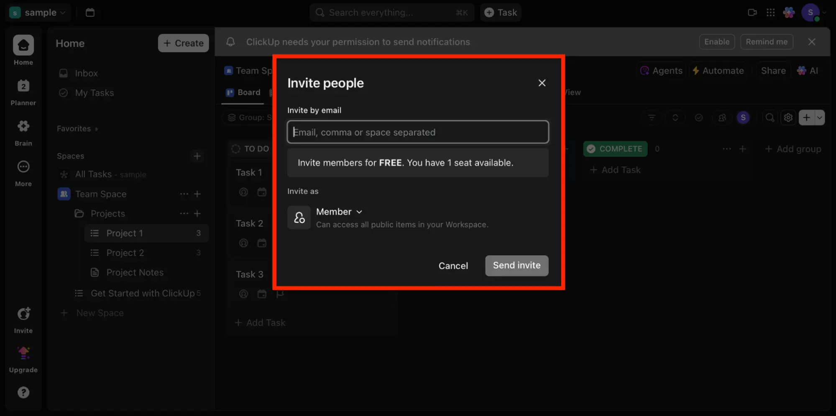Open the board settings gear icon

[788, 117]
